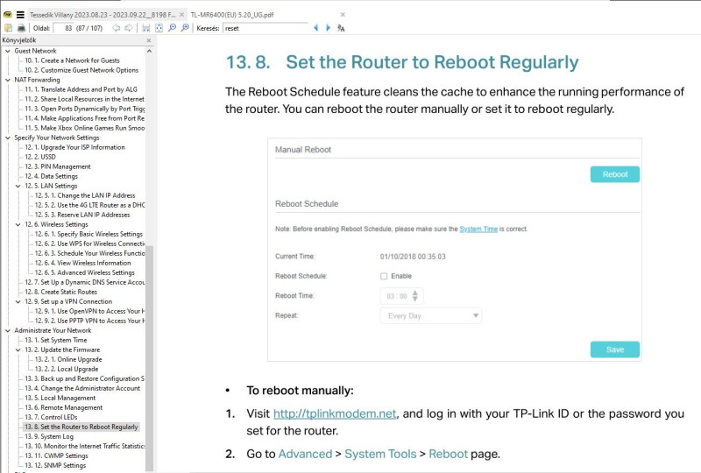Open the System Time link

pos(478,229)
